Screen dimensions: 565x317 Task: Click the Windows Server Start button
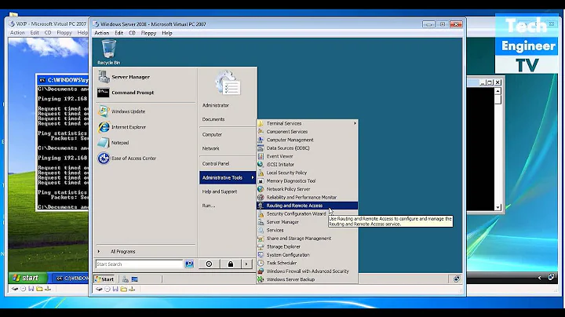[105, 279]
